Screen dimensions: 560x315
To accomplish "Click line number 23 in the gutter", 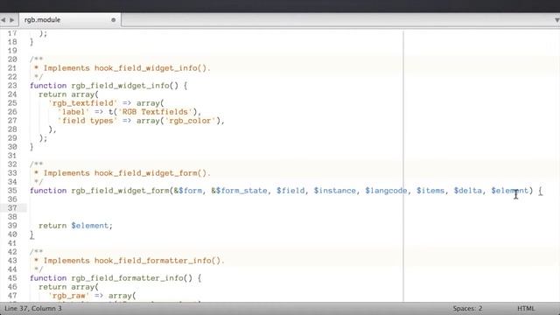I will [12, 86].
